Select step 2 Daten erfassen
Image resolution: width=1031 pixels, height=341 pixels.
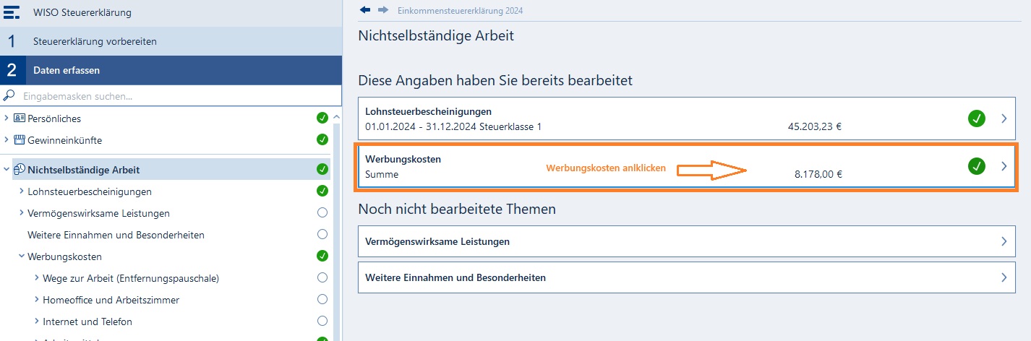171,70
